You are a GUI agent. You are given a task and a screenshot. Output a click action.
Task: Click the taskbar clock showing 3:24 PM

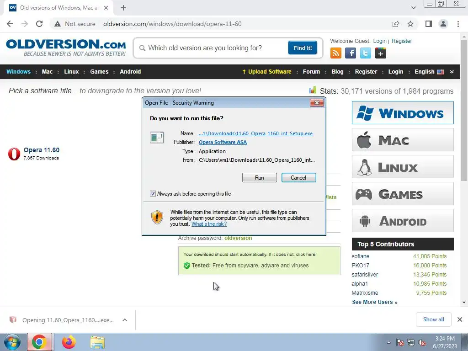tap(445, 342)
